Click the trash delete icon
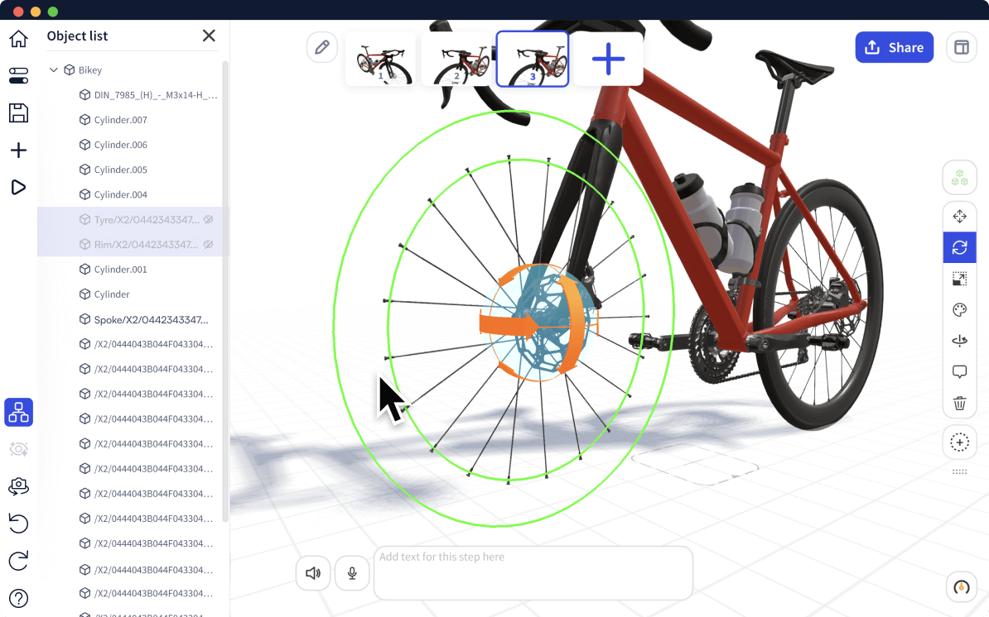The image size is (989, 617). point(959,404)
